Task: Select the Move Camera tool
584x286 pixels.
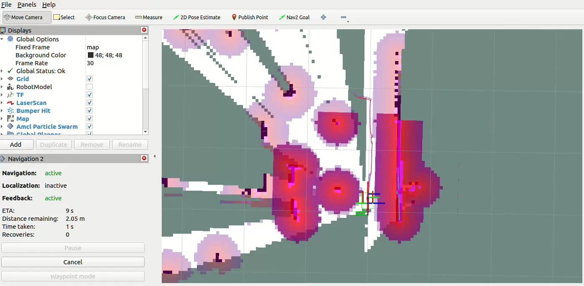Action: point(26,17)
